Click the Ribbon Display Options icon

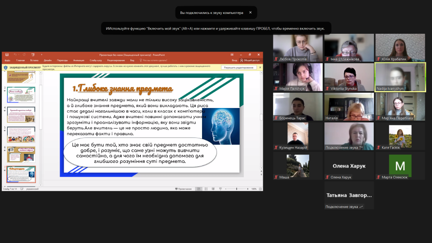tap(232, 55)
